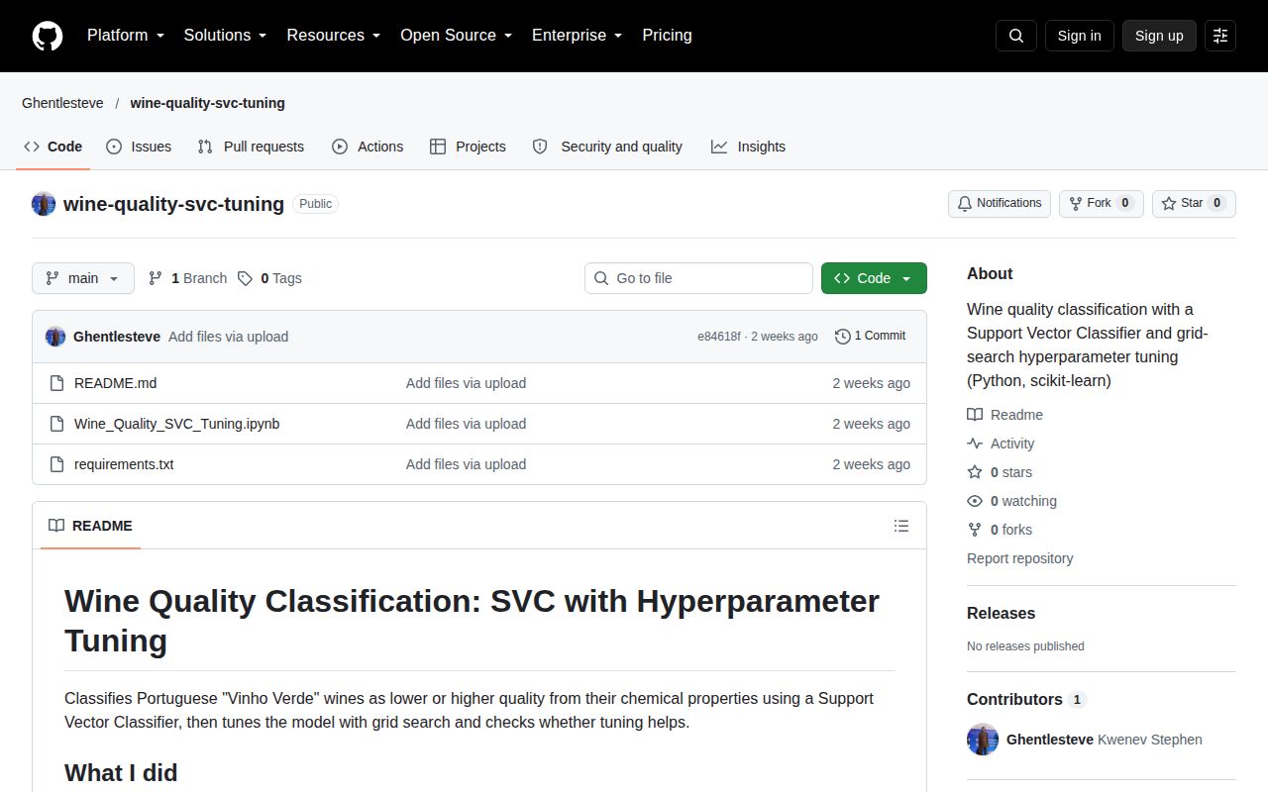Open the Ghentlesteve contributor avatar
Viewport: 1268px width, 792px height.
point(983,740)
